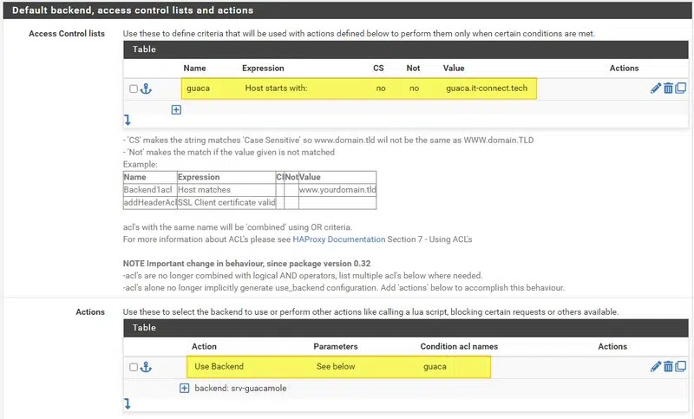Viewport: 694px width, 419px height.
Task: Click anchor icon on Use Backend row
Action: point(146,367)
